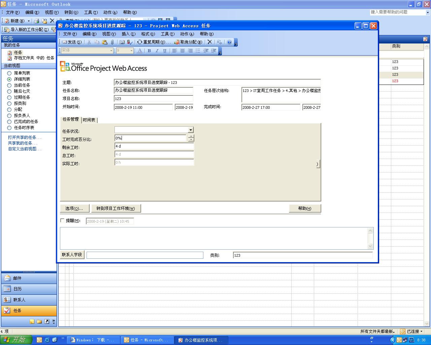Select 随后七天 view radio button

(9, 91)
